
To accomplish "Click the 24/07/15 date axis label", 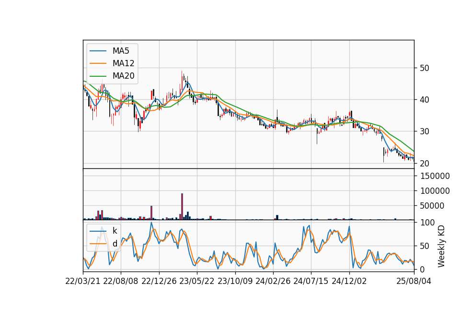I will [x=311, y=282].
